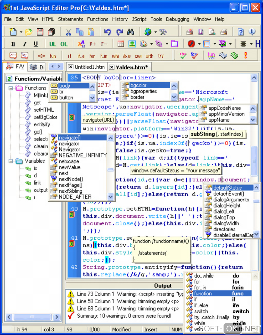The image size is (263, 335).
Task: Open the File menu
Action: tap(8, 19)
